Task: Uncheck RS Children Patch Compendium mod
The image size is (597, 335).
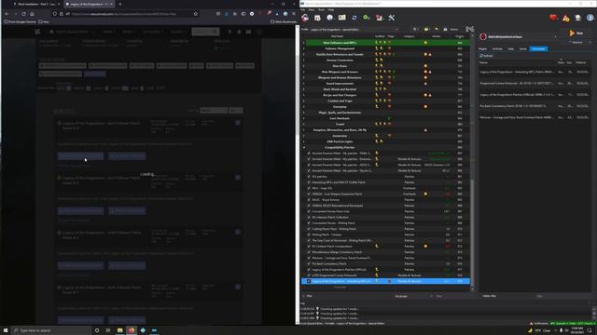Action: pos(309,246)
